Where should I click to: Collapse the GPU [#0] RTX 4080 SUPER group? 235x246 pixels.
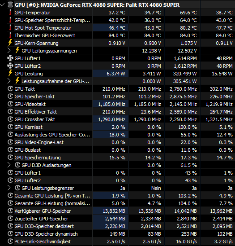pos(2,5)
